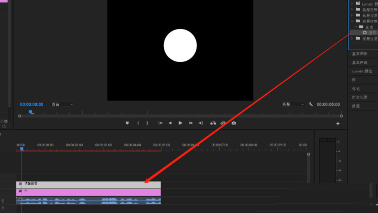
Task: Expand the Lumetri presets folder
Action: point(352,4)
